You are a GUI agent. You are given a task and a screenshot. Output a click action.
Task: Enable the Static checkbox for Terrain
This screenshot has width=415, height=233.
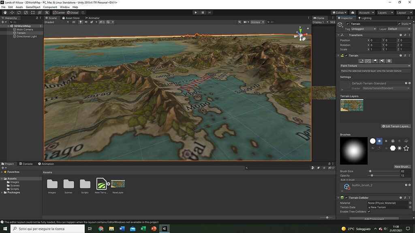tap(399, 23)
